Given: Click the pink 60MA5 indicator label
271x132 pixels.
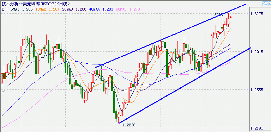Looking at the screenshot, I should click(121, 9).
